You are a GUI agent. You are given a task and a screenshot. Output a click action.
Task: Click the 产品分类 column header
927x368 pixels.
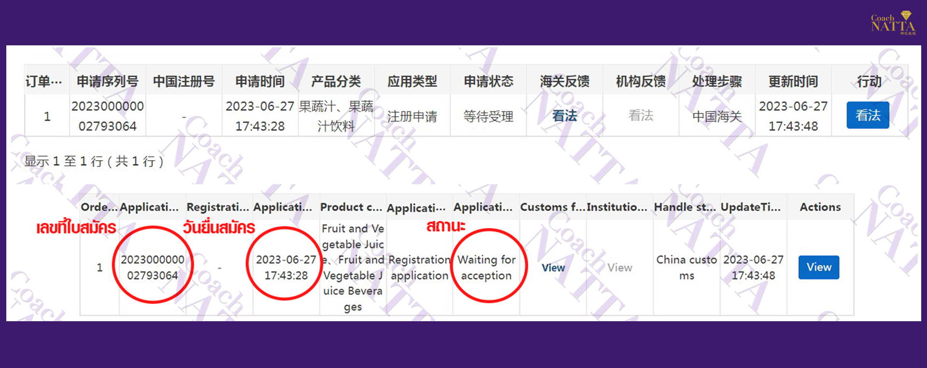point(336,81)
